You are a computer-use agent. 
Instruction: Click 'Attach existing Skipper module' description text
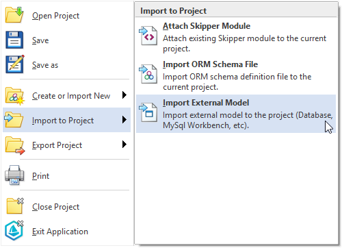pos(244,43)
